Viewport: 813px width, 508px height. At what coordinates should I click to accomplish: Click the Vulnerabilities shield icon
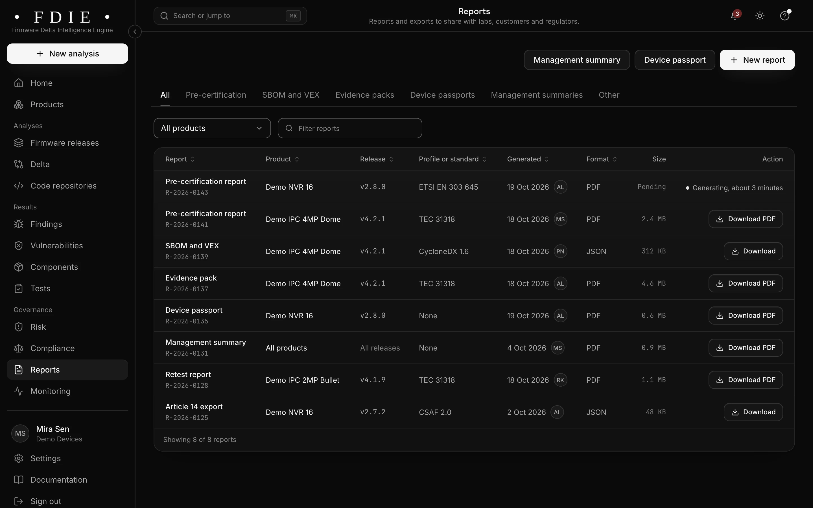[19, 246]
